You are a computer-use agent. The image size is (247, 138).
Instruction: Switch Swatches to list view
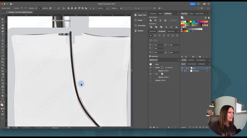(206, 18)
